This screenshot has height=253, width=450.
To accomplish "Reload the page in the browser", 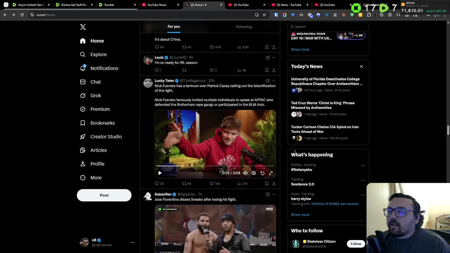I will coord(22,15).
